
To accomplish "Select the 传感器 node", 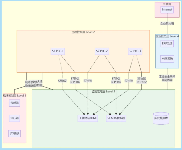I will click(14, 103).
